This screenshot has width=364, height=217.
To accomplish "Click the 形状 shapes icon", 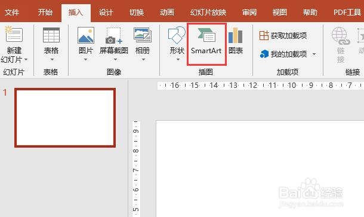I will (177, 35).
